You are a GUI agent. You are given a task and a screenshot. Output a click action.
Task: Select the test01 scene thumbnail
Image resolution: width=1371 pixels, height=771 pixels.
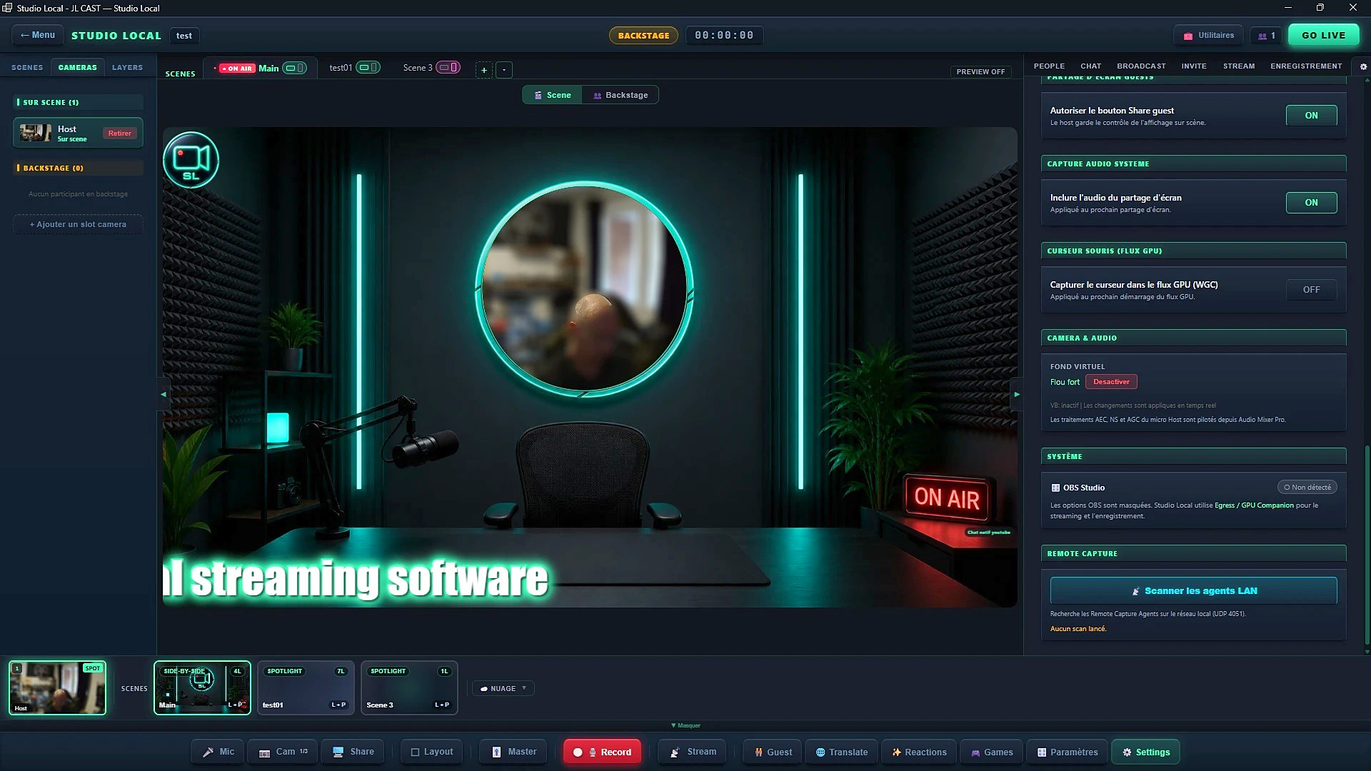click(x=306, y=688)
